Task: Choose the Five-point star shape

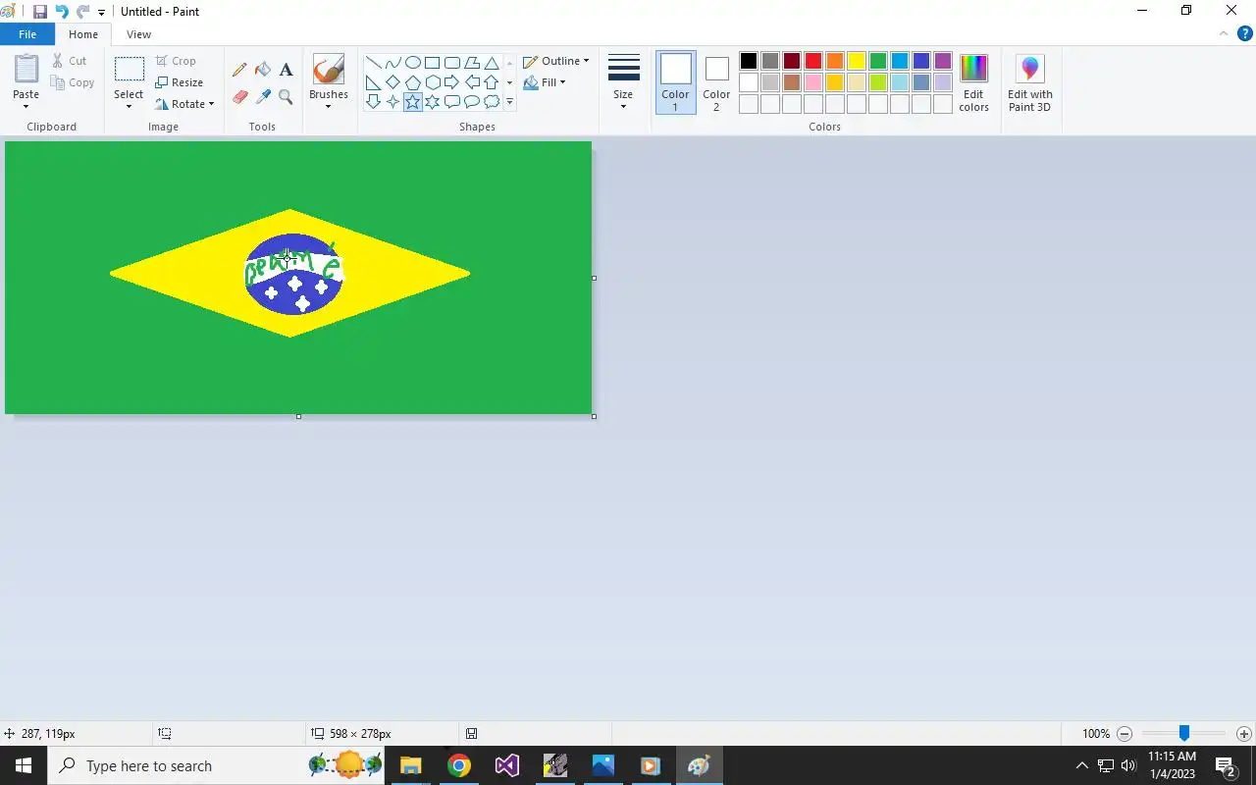Action: pyautogui.click(x=413, y=102)
